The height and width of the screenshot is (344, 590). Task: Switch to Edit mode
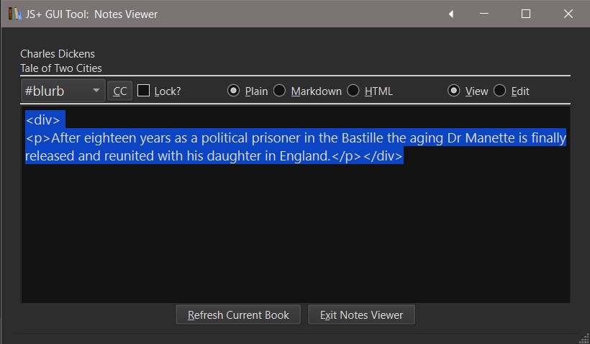499,91
